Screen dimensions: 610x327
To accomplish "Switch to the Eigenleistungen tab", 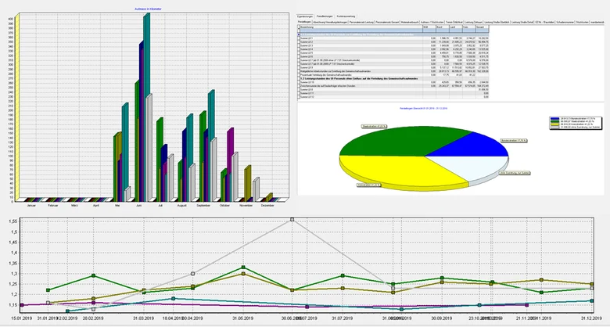I will click(305, 16).
